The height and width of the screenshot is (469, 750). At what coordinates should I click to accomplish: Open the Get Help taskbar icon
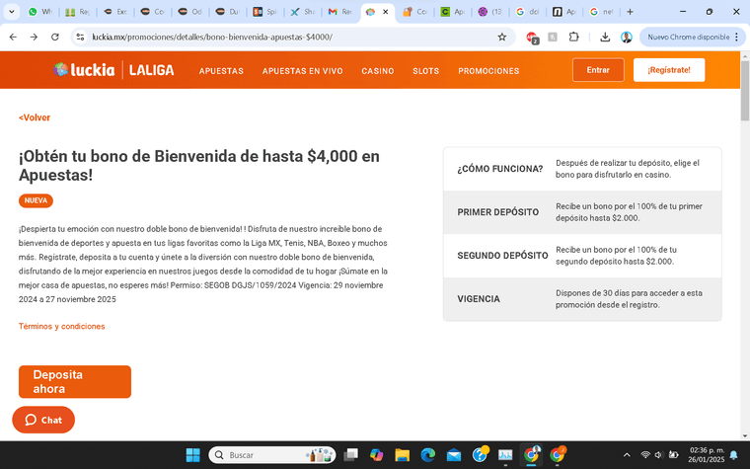480,454
